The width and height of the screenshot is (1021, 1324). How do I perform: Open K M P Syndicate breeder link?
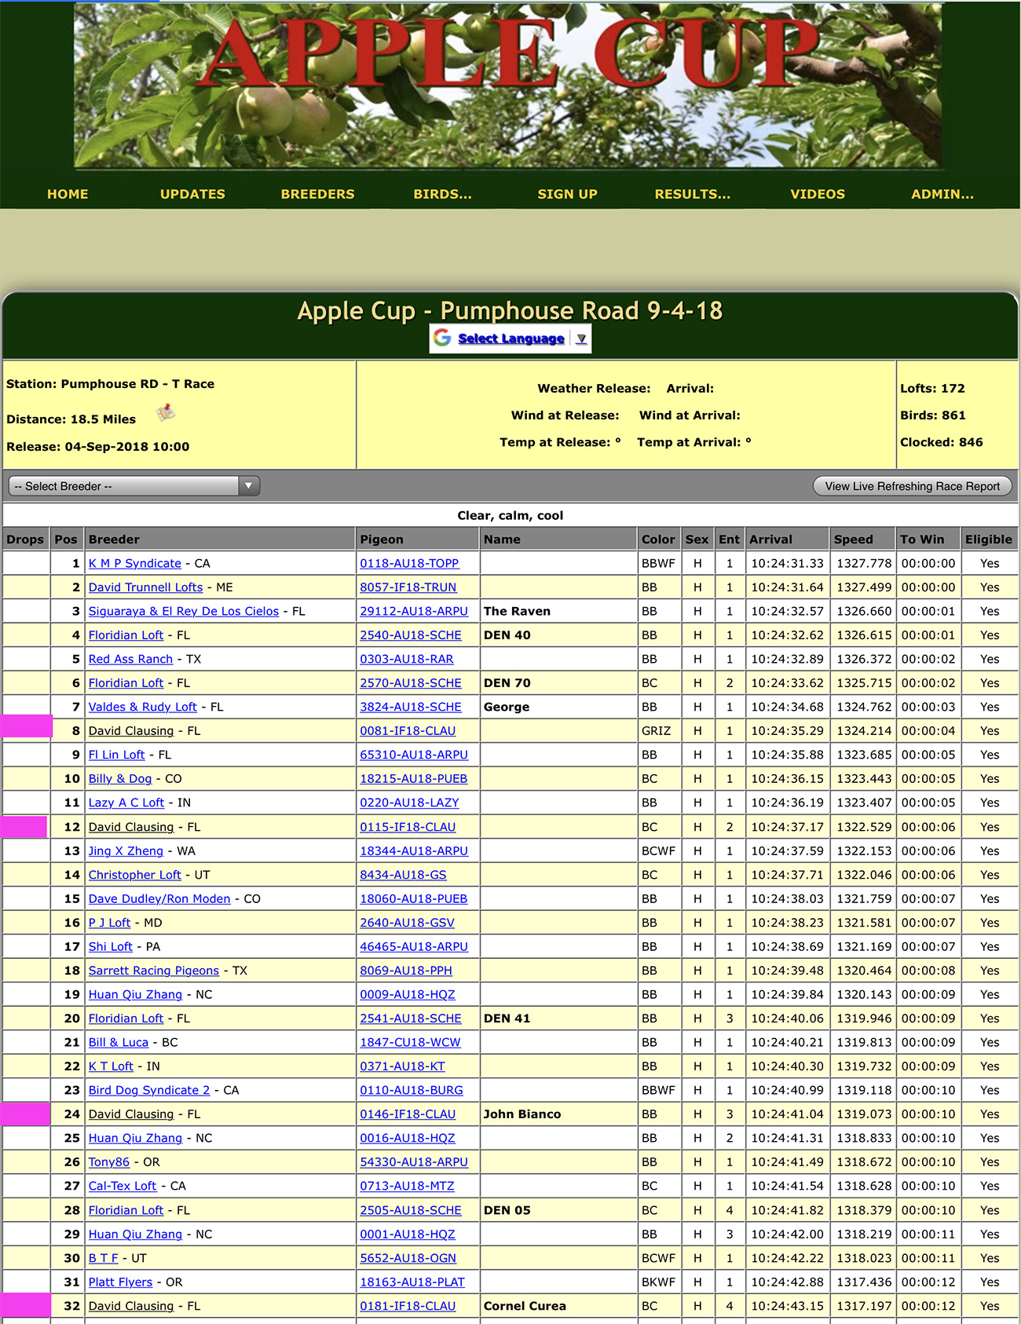click(134, 563)
